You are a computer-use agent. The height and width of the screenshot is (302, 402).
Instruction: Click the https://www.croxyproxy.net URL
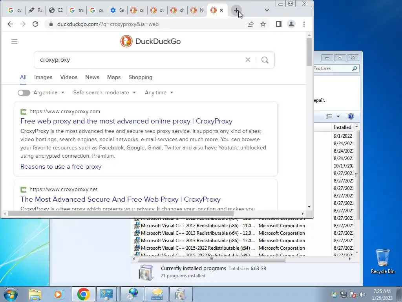tap(64, 189)
